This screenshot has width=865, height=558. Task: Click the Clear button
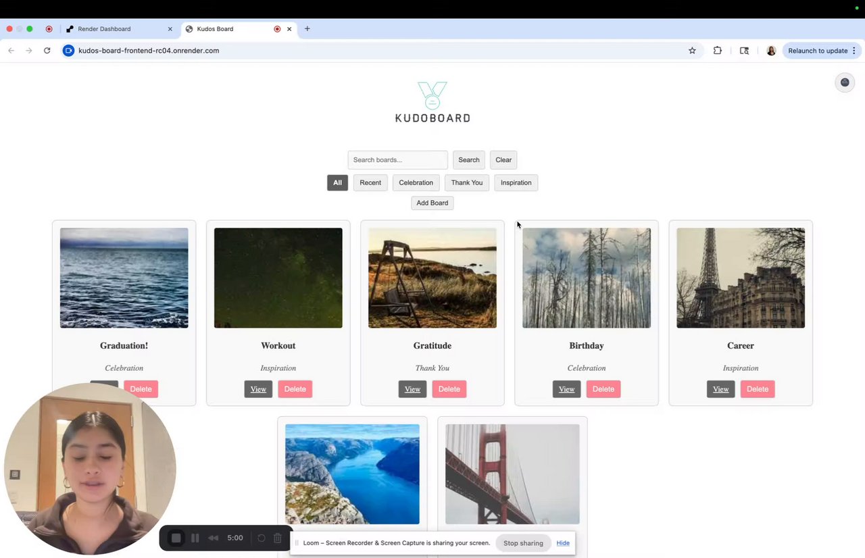(x=503, y=160)
